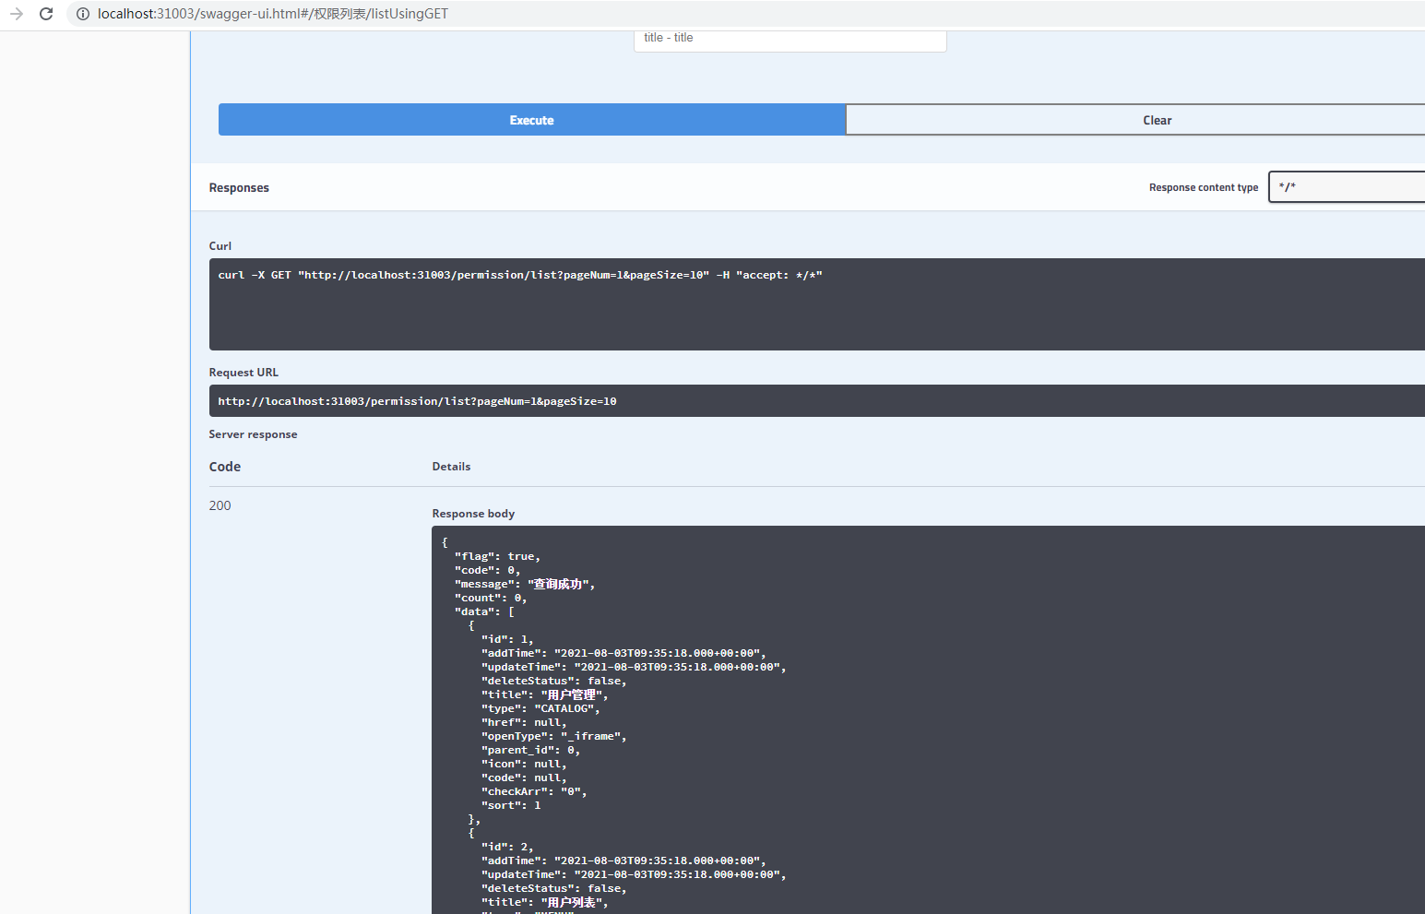Click the Responses section heading
The width and height of the screenshot is (1425, 914).
pyautogui.click(x=239, y=188)
